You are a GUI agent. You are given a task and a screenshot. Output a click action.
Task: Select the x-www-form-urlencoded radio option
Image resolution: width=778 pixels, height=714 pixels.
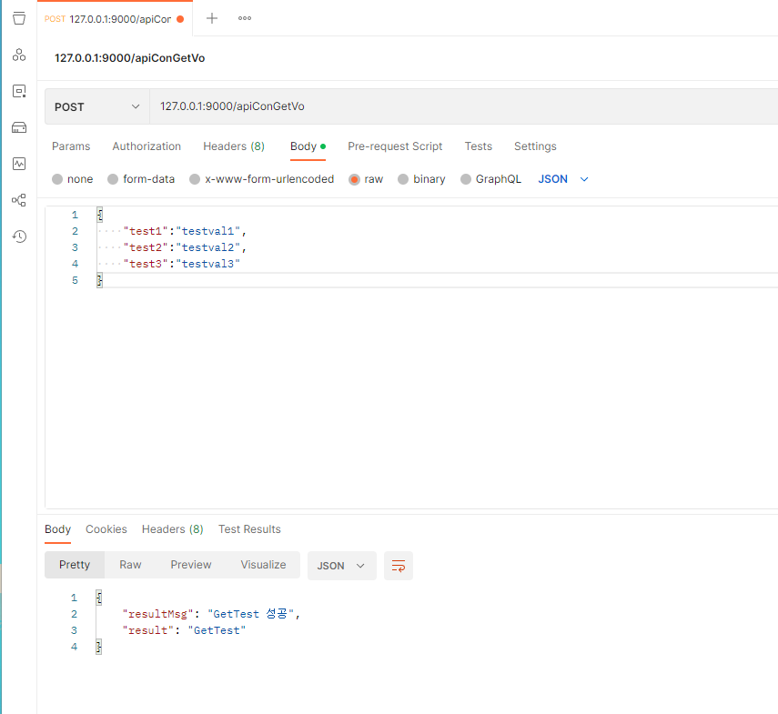pos(195,179)
